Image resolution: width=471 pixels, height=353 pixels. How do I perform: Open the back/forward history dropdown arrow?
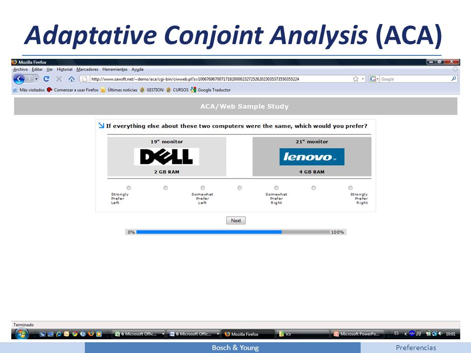(36, 79)
